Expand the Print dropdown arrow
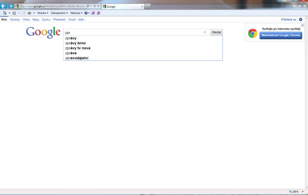This screenshot has height=195, width=308. click(x=34, y=13)
